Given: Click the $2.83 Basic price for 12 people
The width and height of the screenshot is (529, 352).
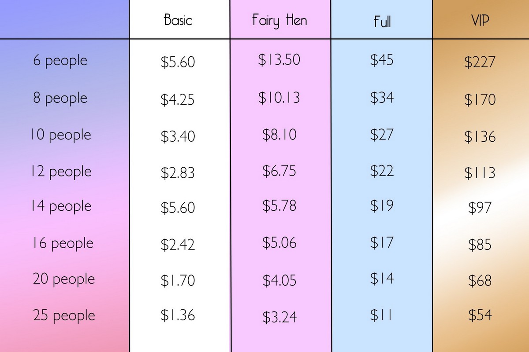Looking at the screenshot, I should coord(178,172).
